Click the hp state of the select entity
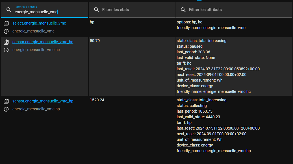 (92, 22)
